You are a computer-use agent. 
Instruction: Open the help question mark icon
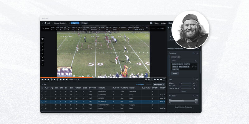[151, 23]
